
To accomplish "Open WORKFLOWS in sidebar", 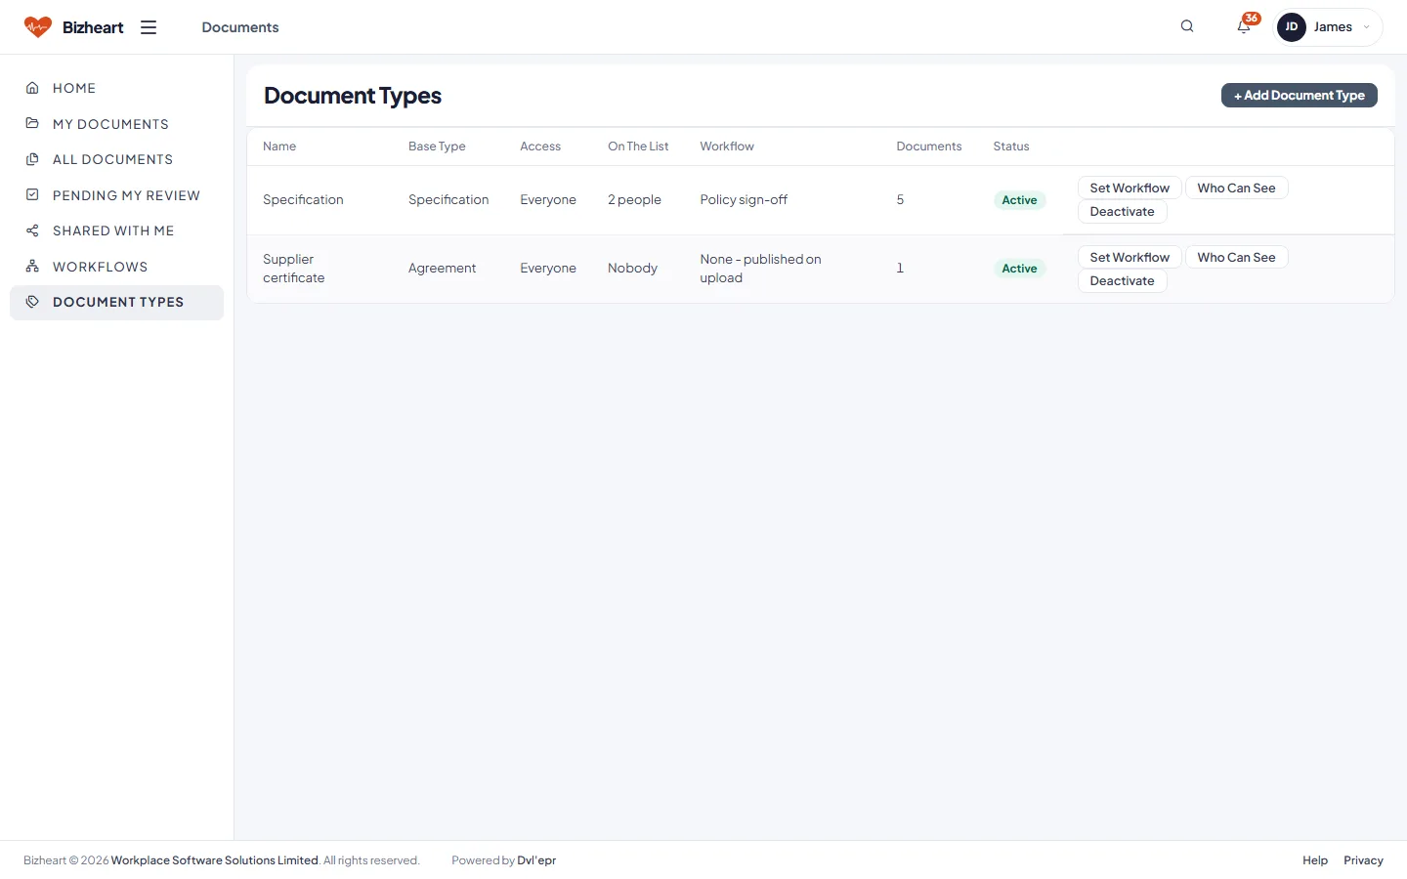I will click(x=117, y=267).
